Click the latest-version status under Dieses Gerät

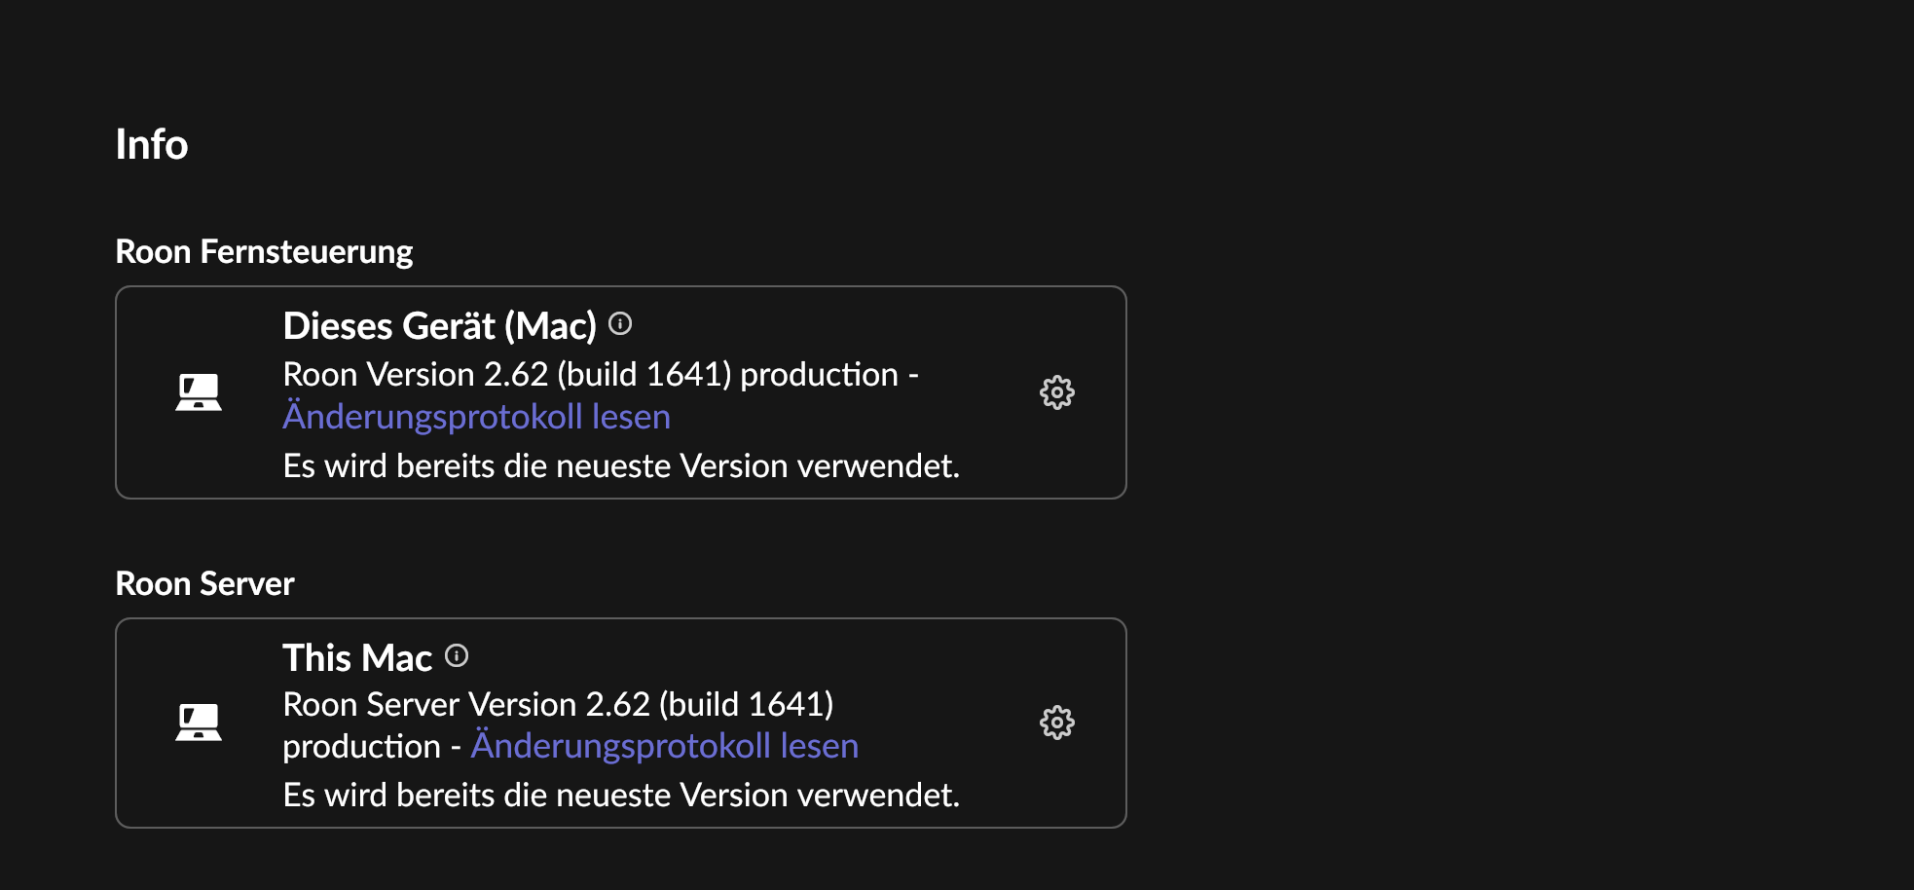point(621,466)
